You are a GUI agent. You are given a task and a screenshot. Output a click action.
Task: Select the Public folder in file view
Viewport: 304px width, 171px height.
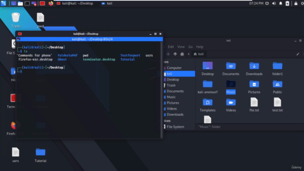[277, 87]
